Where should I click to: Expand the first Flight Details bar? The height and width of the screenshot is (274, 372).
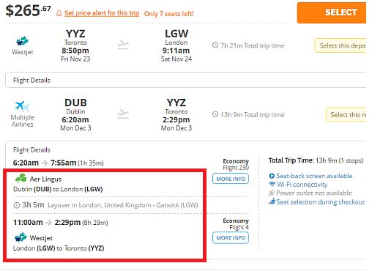coord(186,80)
